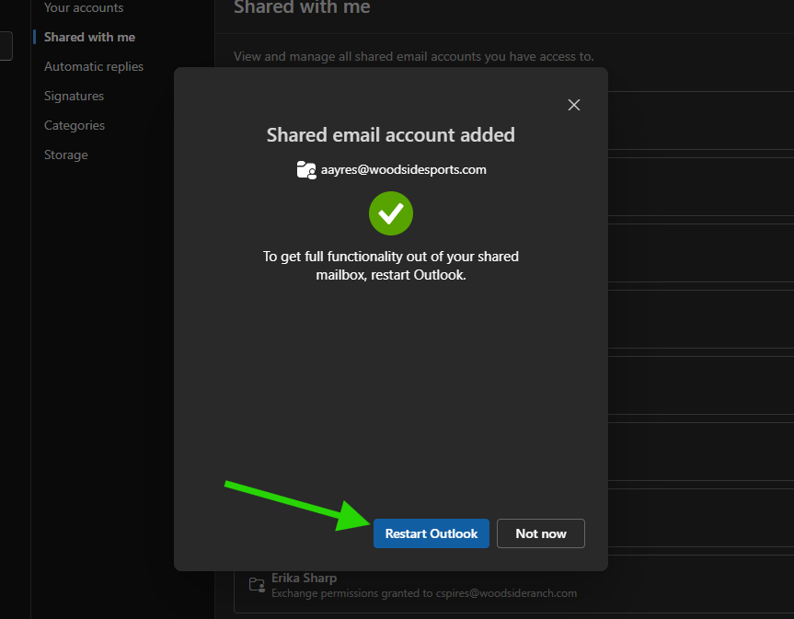The height and width of the screenshot is (619, 794).
Task: Click the shared folder icon beside Erika Sharp
Action: (257, 585)
